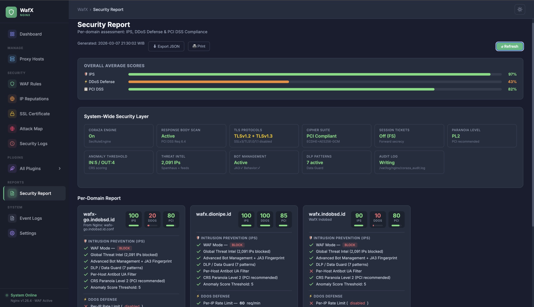Open Attack Map using its target icon
Viewport: 534px width, 307px height.
12,129
